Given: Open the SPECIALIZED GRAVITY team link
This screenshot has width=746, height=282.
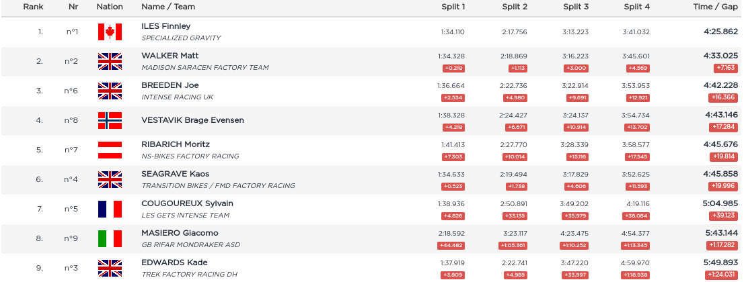Looking at the screenshot, I should point(181,38).
